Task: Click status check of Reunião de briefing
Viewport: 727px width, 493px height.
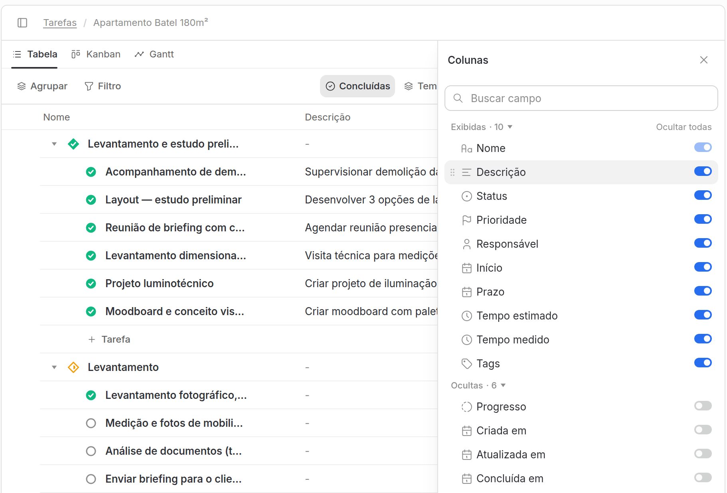Action: click(x=91, y=228)
